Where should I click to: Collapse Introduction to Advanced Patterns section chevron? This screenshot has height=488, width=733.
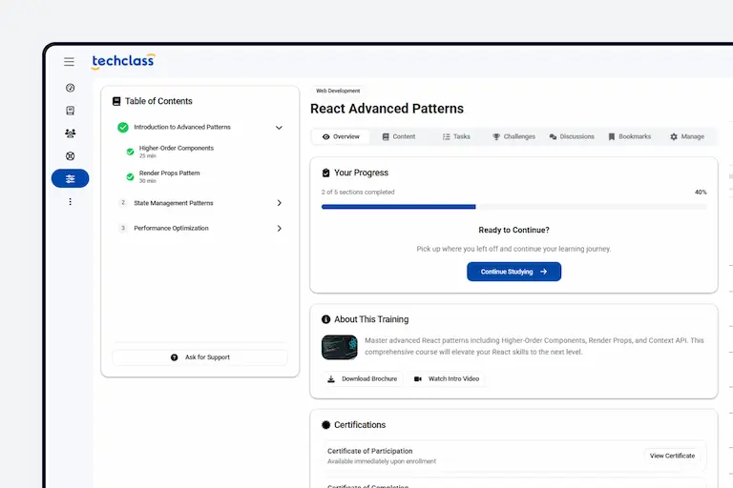(279, 128)
